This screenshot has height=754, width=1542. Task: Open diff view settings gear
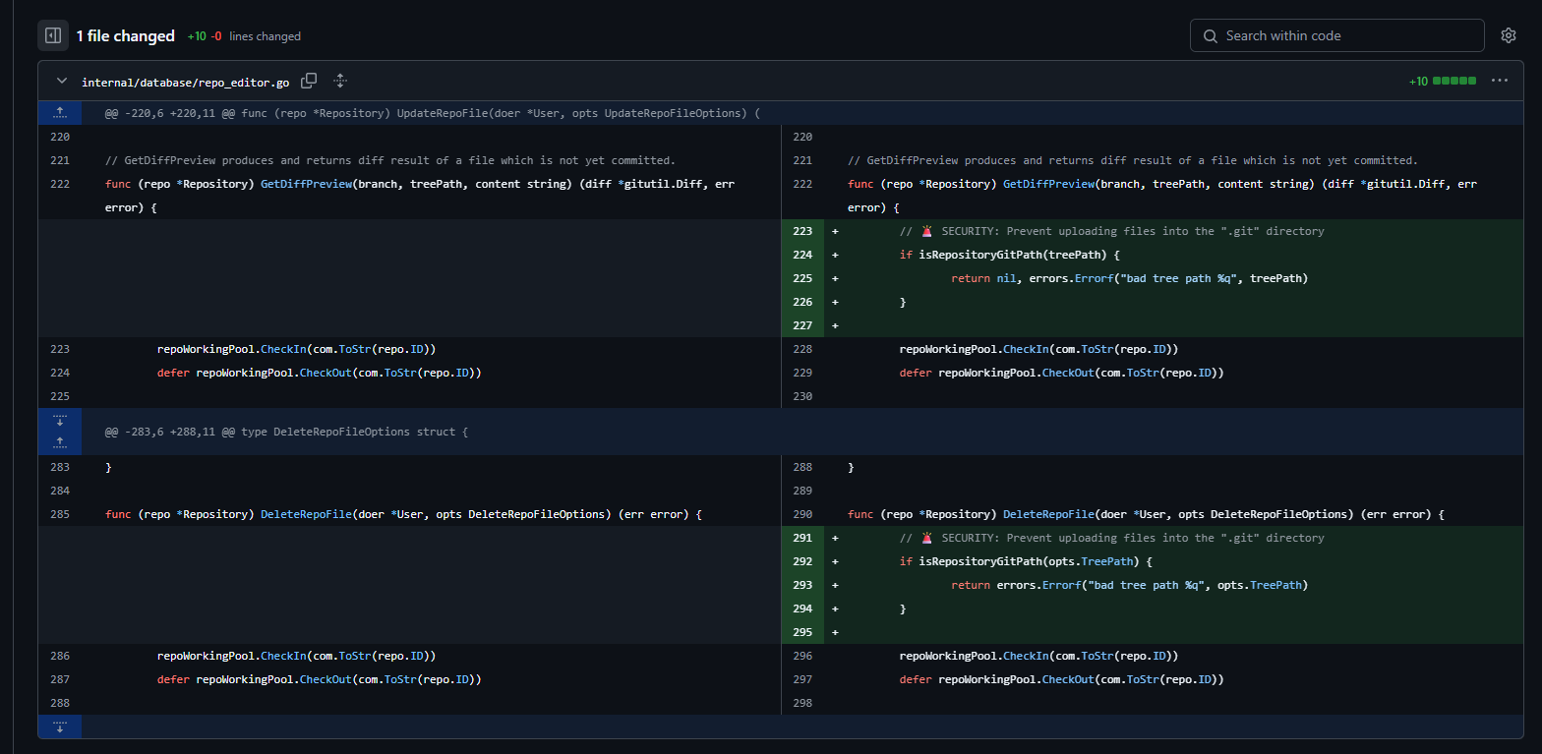[x=1508, y=36]
